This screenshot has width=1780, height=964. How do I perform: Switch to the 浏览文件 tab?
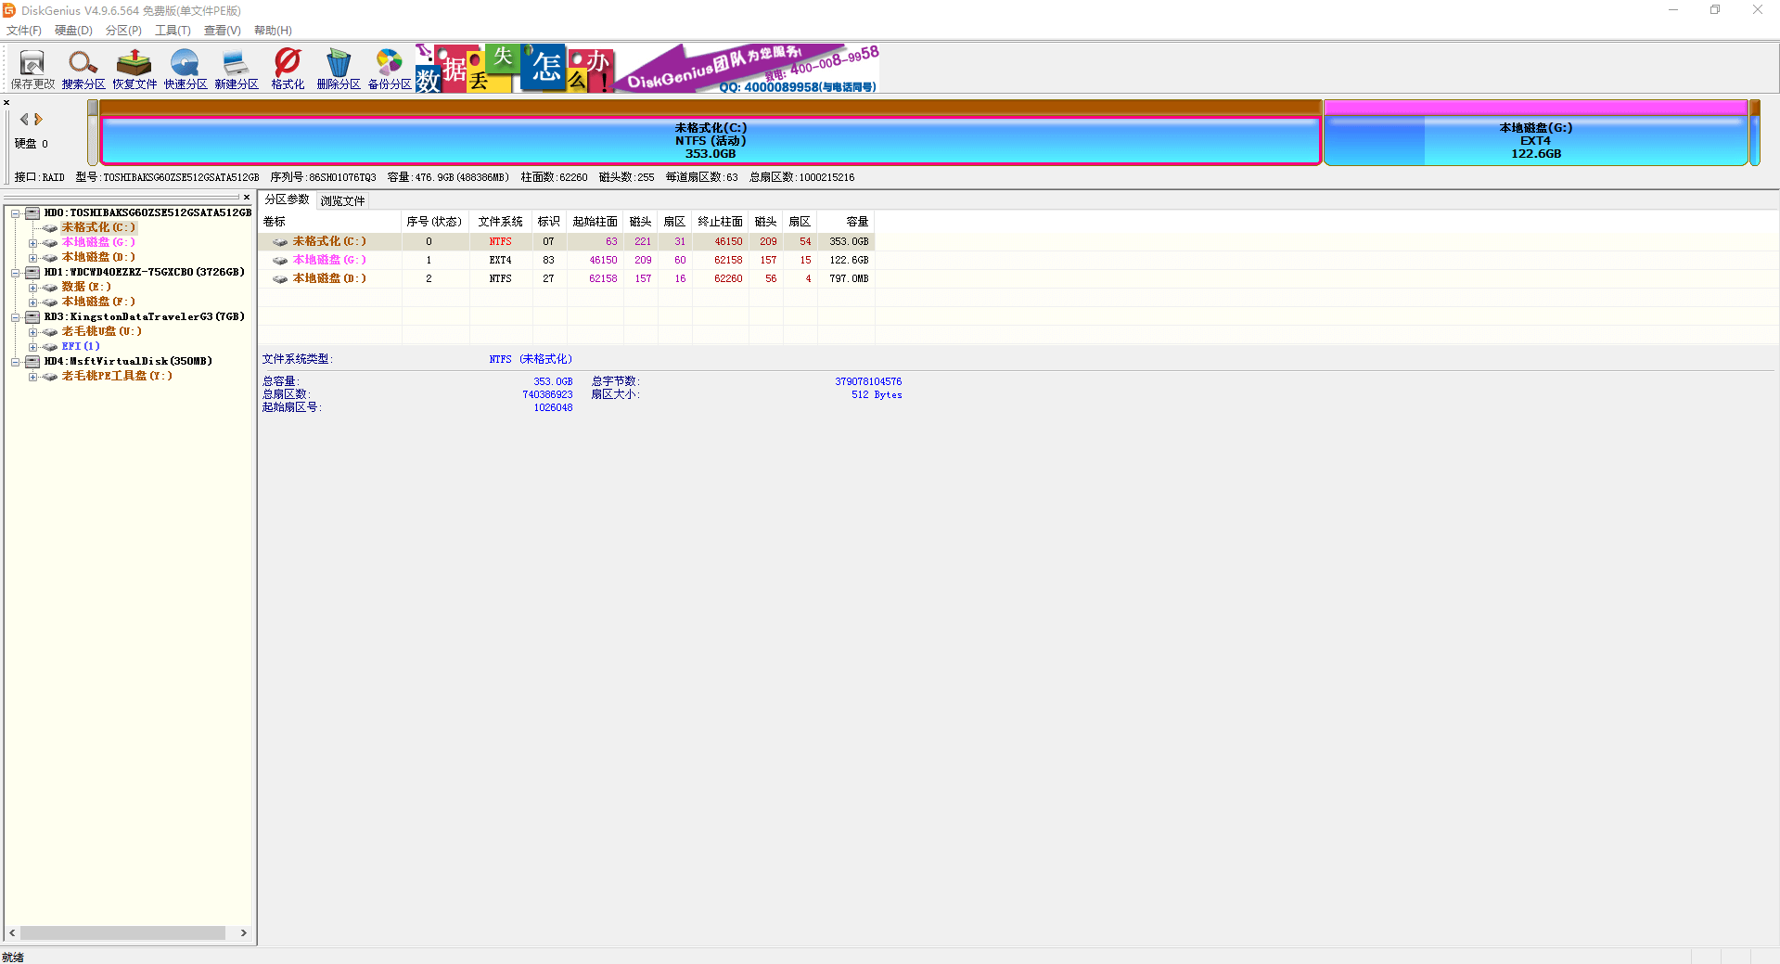pyautogui.click(x=342, y=200)
